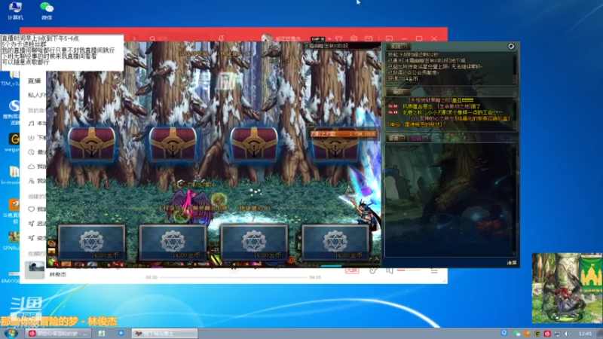Open the 微信 desktop icon
This screenshot has width=603, height=339.
point(47,11)
